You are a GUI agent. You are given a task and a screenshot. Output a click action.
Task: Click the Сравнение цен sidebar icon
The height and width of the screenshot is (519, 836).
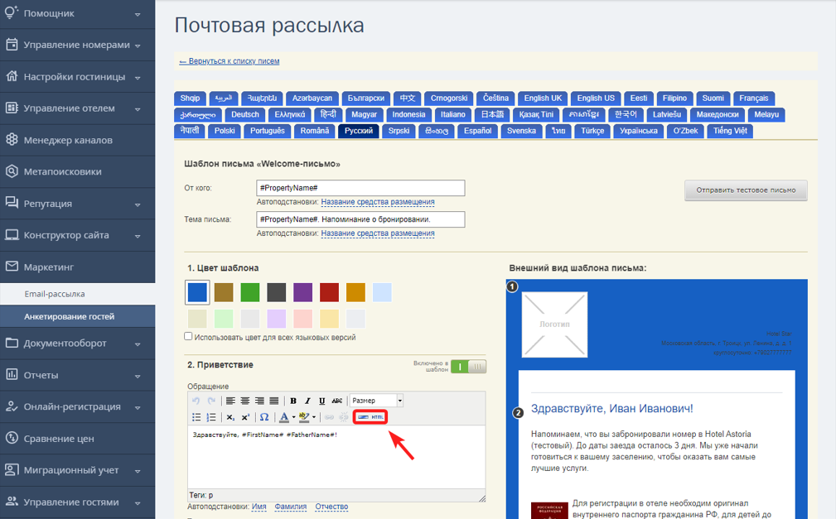coord(12,438)
